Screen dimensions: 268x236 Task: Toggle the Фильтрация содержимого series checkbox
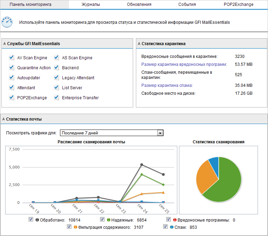pos(69,227)
